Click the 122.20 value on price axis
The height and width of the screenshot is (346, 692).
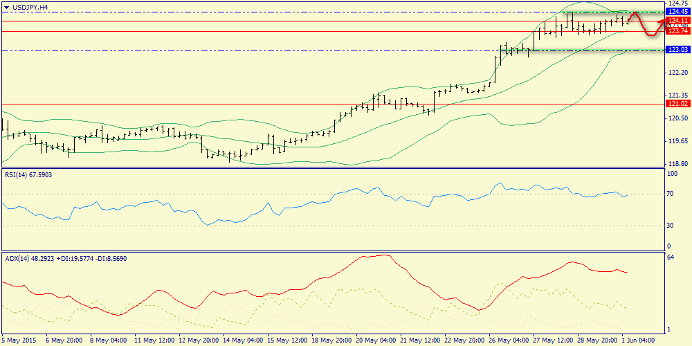pyautogui.click(x=680, y=73)
